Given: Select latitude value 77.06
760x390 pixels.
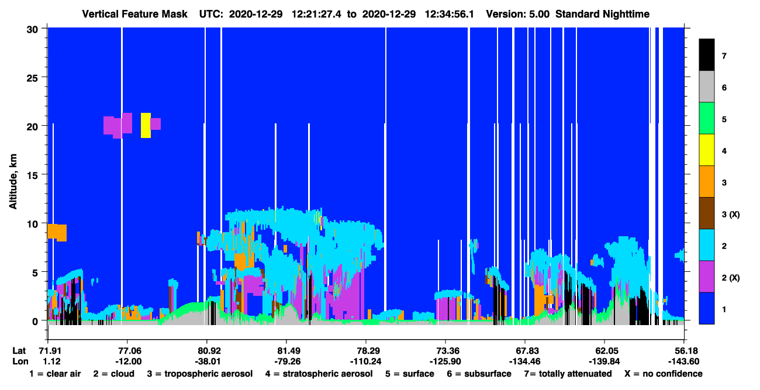Looking at the screenshot, I should (127, 351).
